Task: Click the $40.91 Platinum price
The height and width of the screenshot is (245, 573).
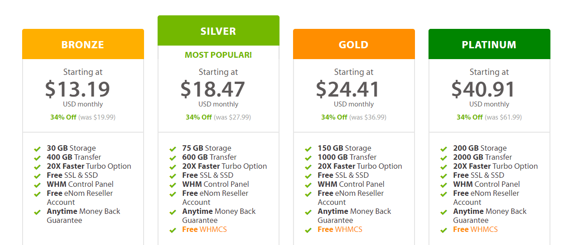Action: (x=484, y=89)
